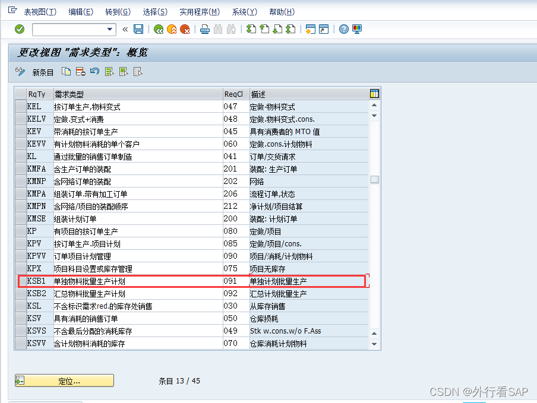Select the row selector for KSB2
This screenshot has height=403, width=537.
coord(21,294)
